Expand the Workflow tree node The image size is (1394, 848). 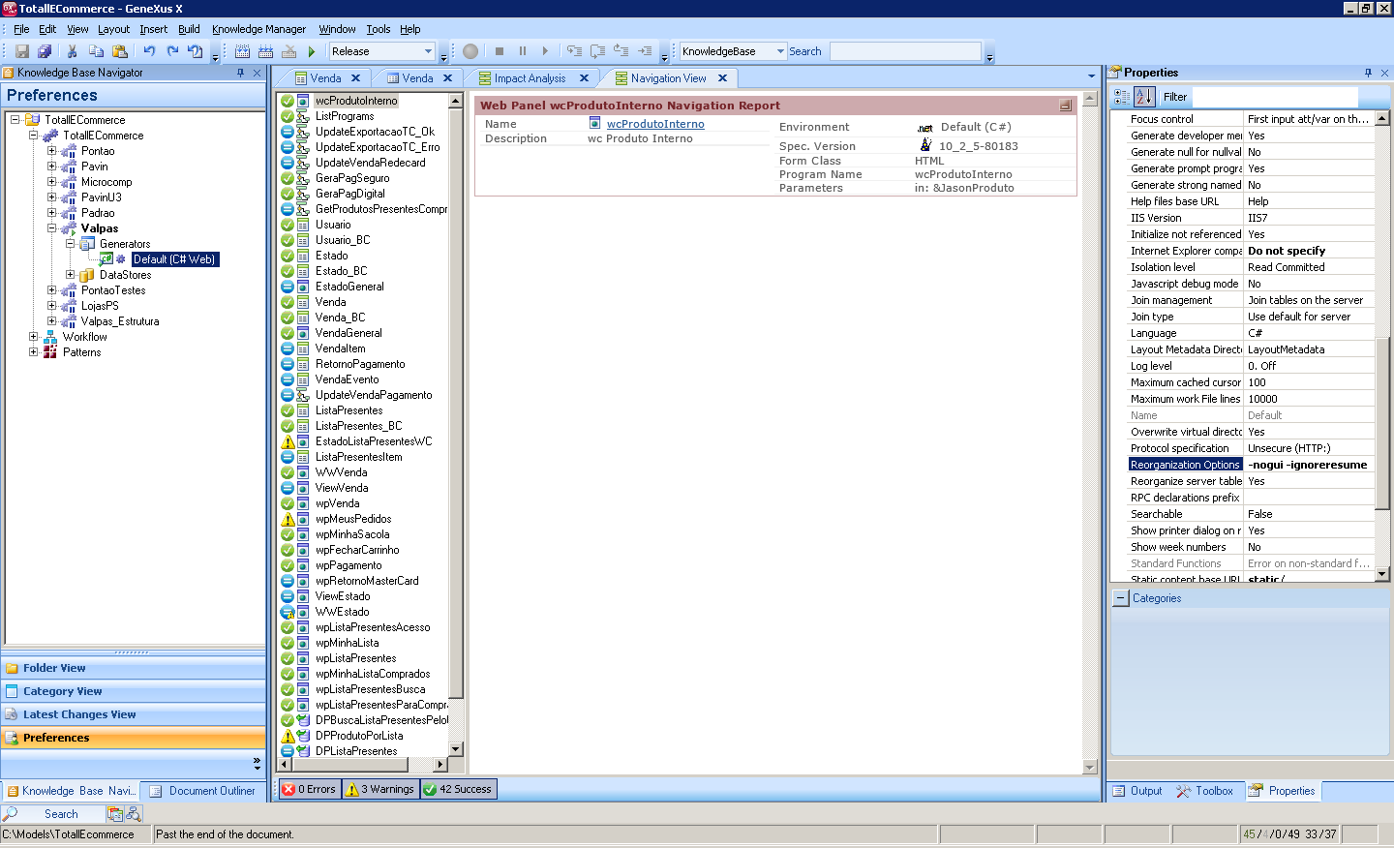point(33,337)
